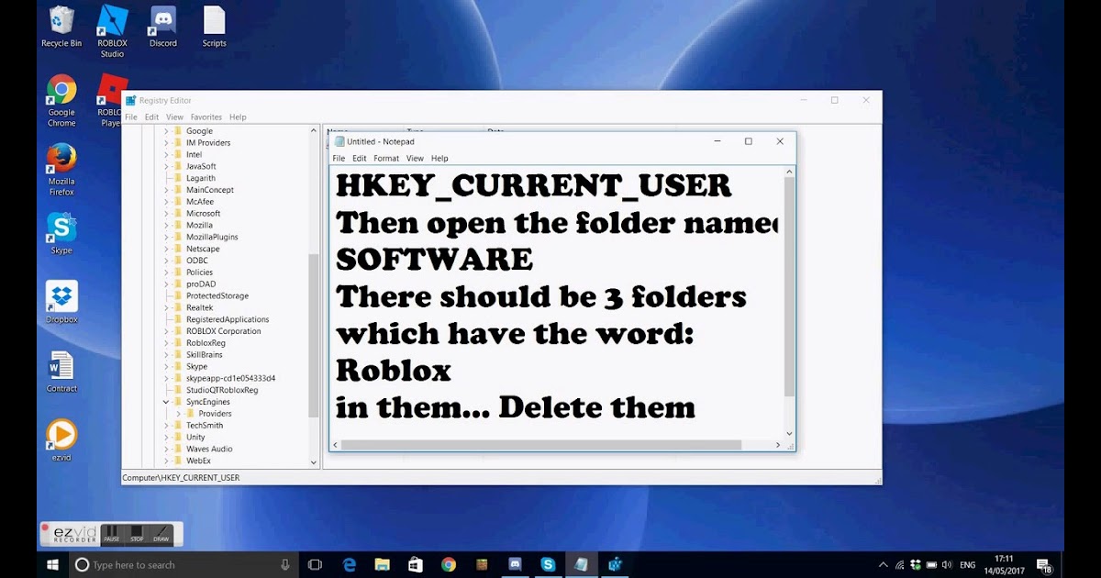Select the RegisteredApplications key
Viewport: 1101px width, 578px height.
228,319
